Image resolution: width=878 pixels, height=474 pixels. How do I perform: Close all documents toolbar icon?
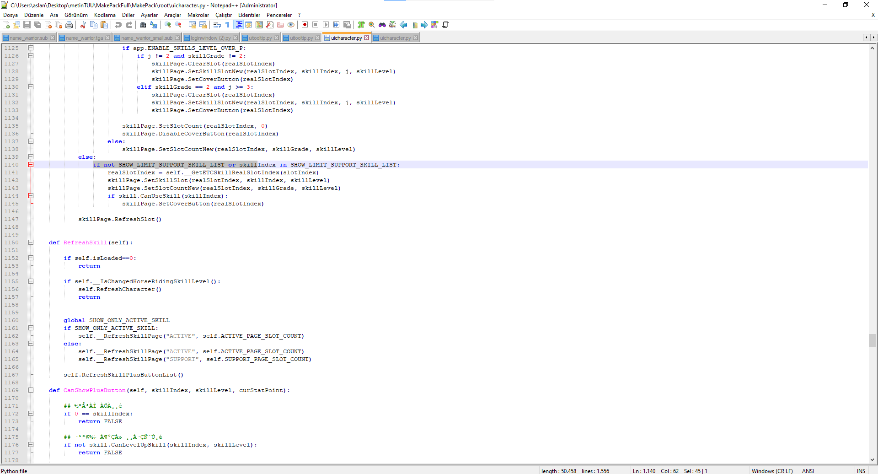pos(59,25)
